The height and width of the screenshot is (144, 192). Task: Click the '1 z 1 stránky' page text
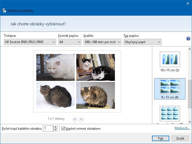[x=56, y=119]
